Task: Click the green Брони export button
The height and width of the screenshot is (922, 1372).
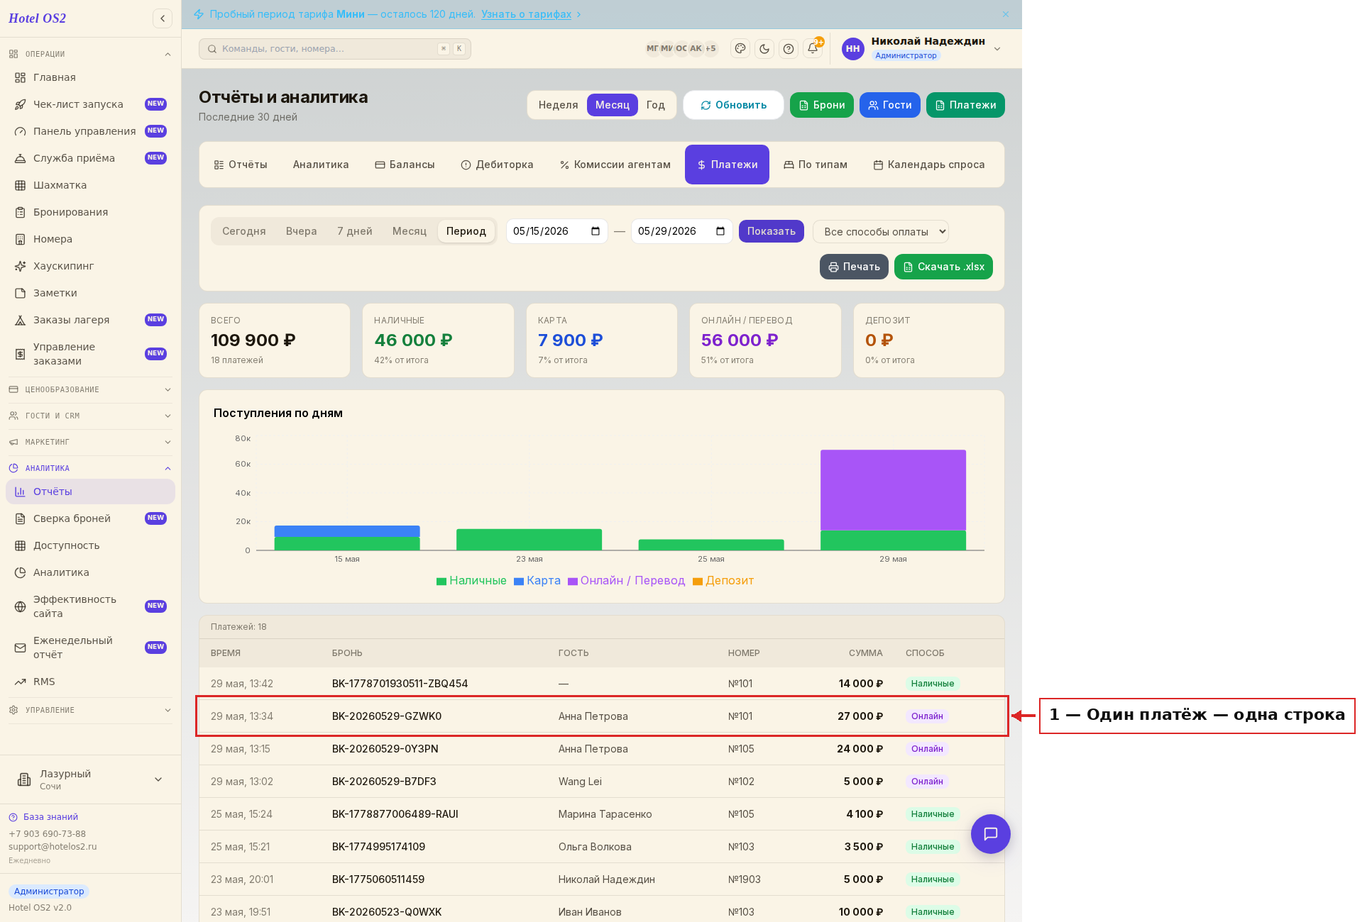Action: [x=822, y=105]
